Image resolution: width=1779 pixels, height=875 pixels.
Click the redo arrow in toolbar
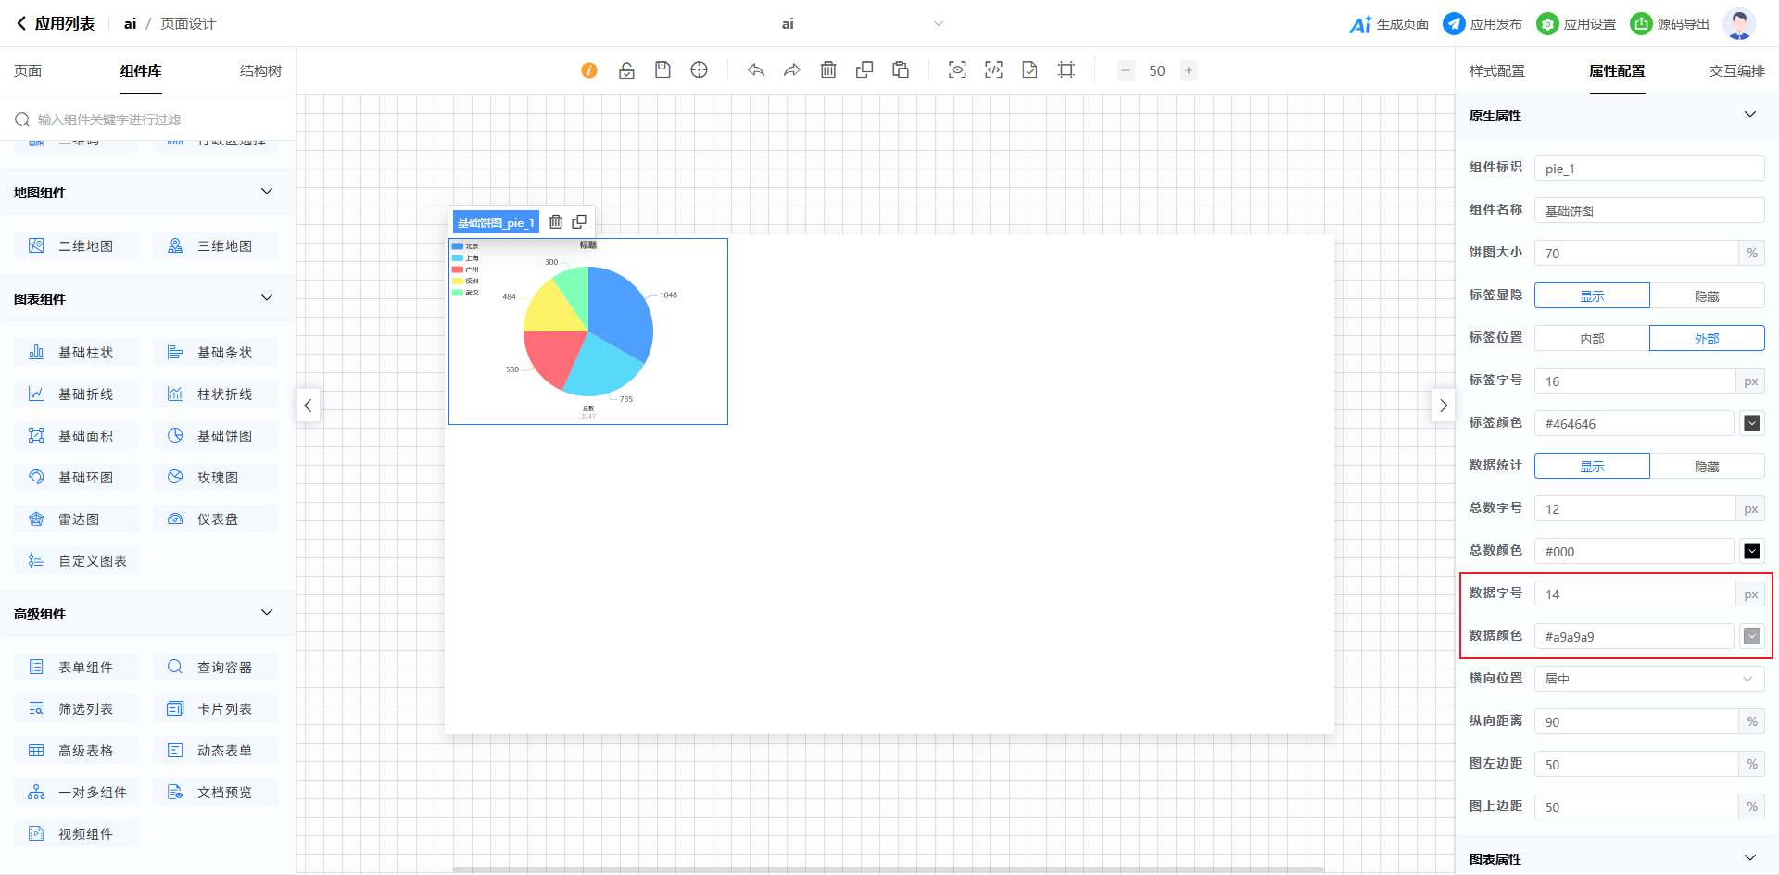pos(791,70)
